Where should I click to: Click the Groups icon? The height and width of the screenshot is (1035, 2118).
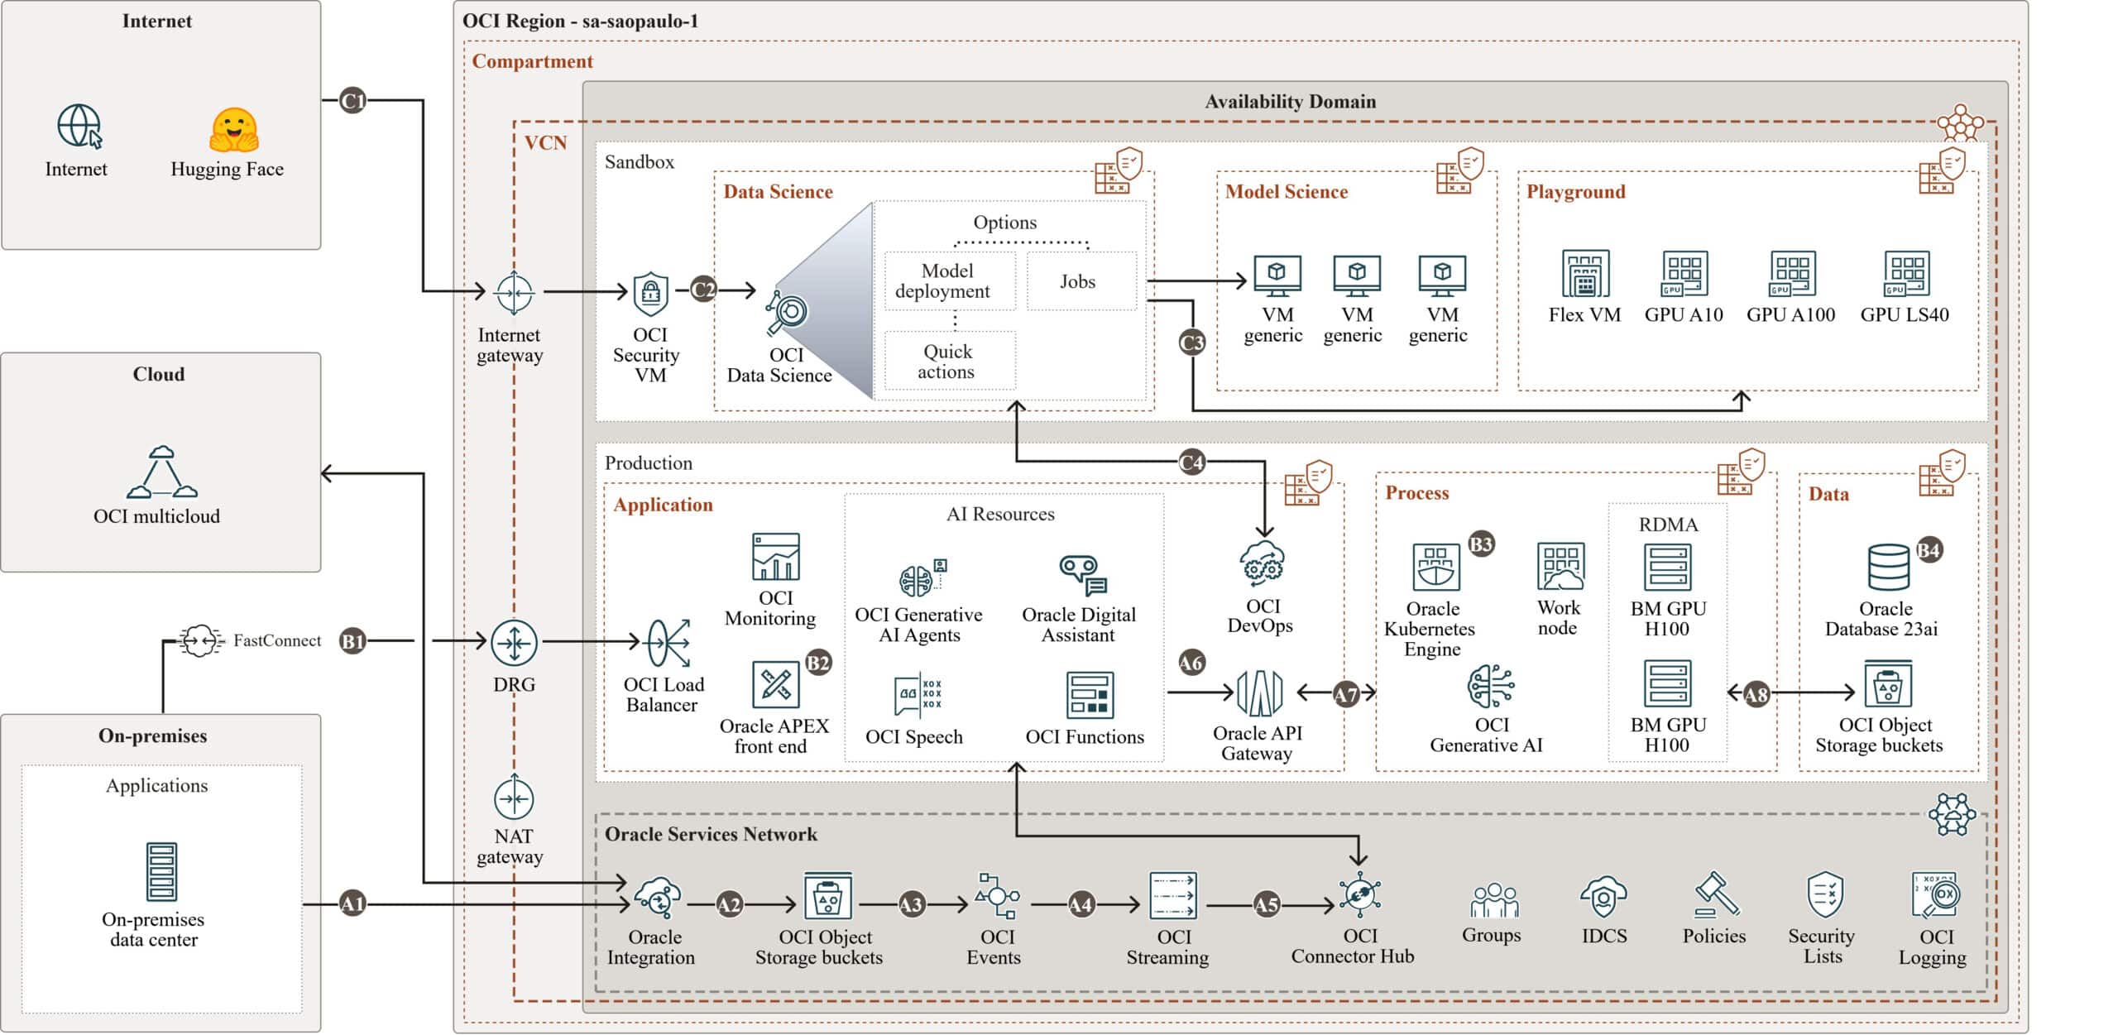point(1493,900)
